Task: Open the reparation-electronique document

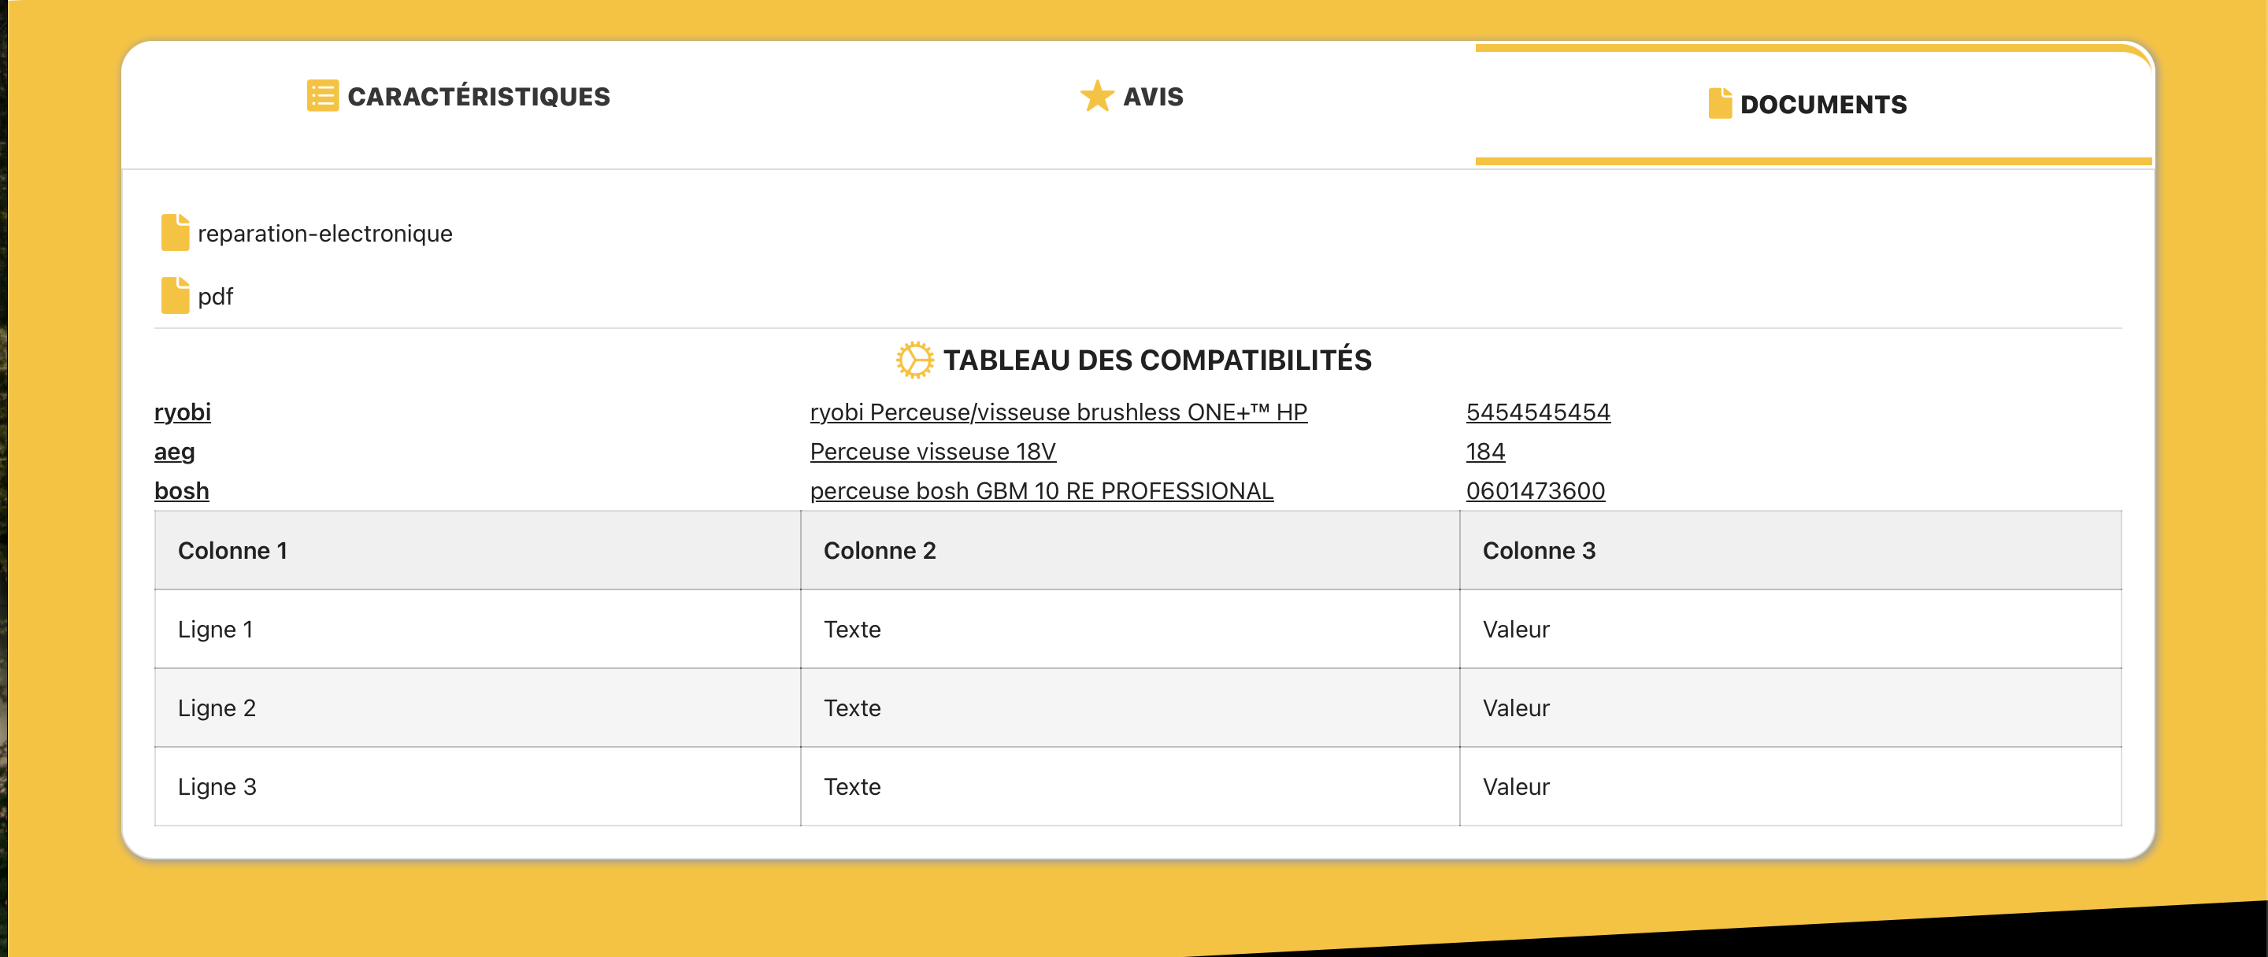Action: (x=325, y=234)
